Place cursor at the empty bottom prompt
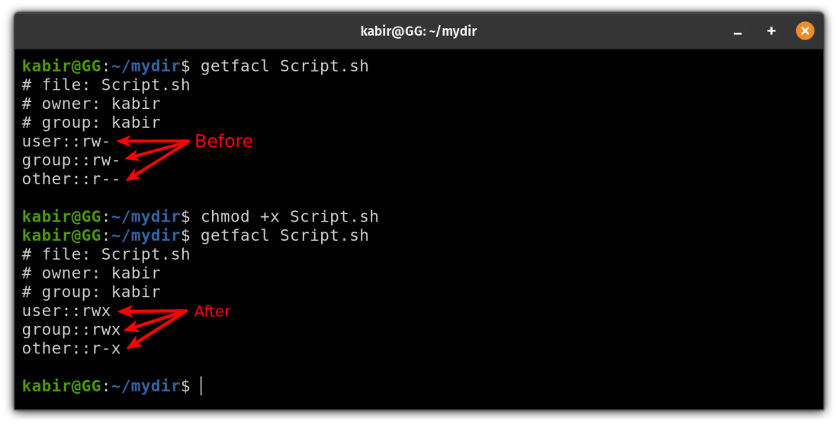839x425 pixels. click(x=201, y=386)
